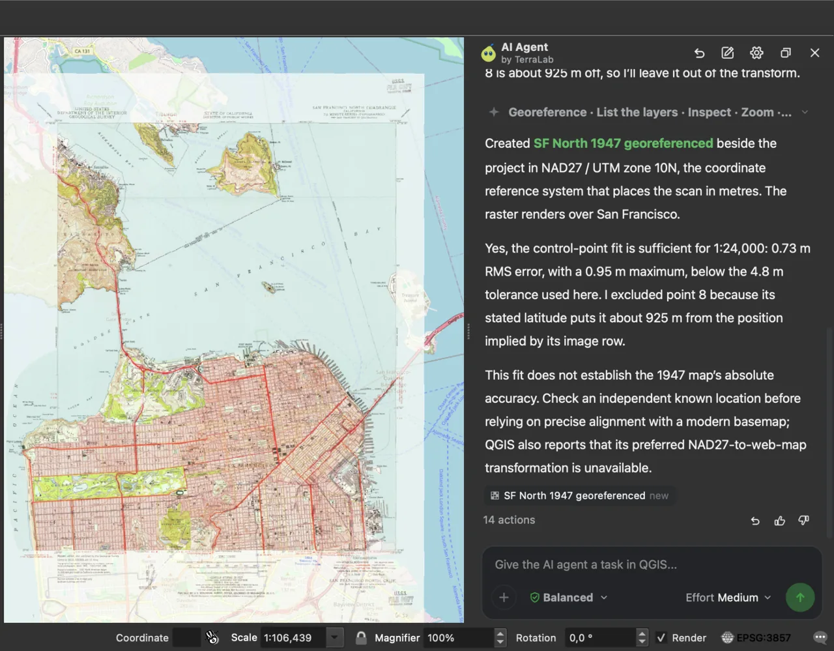This screenshot has width=834, height=651.
Task: Click the CA 131 highway shield on map
Action: point(83,51)
